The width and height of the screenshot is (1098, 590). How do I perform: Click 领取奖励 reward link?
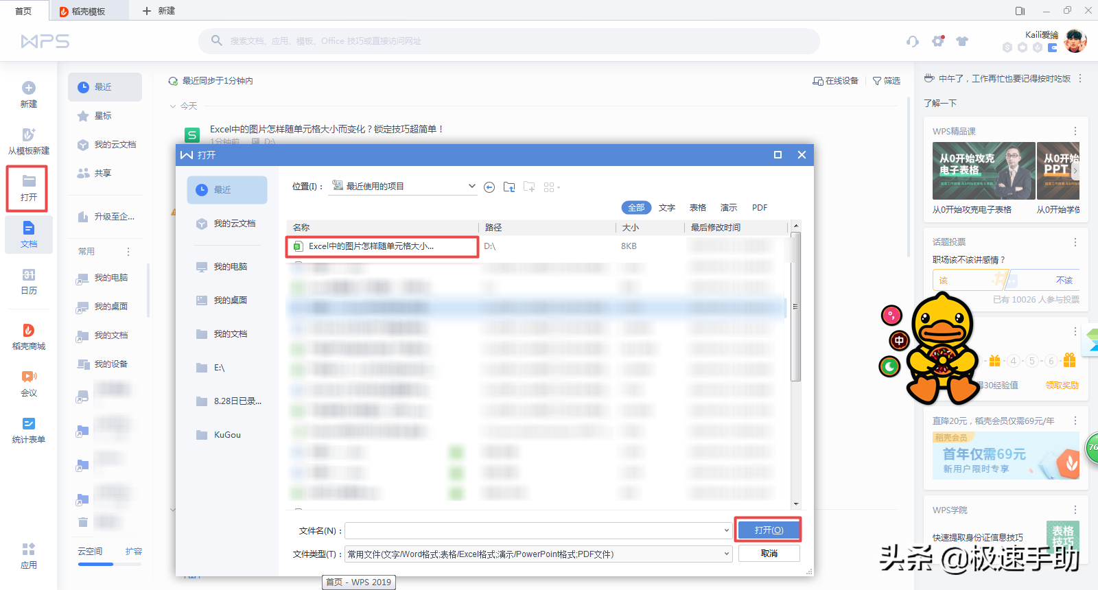pos(1062,386)
